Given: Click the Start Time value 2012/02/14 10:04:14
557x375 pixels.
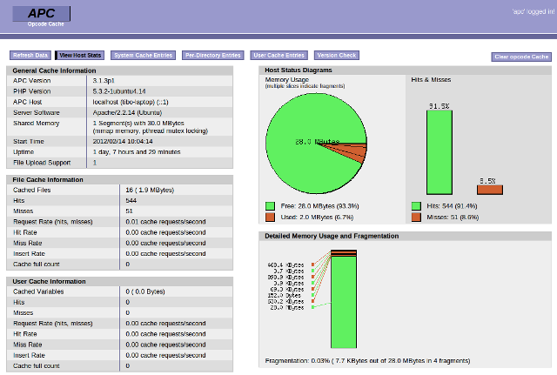Looking at the screenshot, I should [123, 141].
